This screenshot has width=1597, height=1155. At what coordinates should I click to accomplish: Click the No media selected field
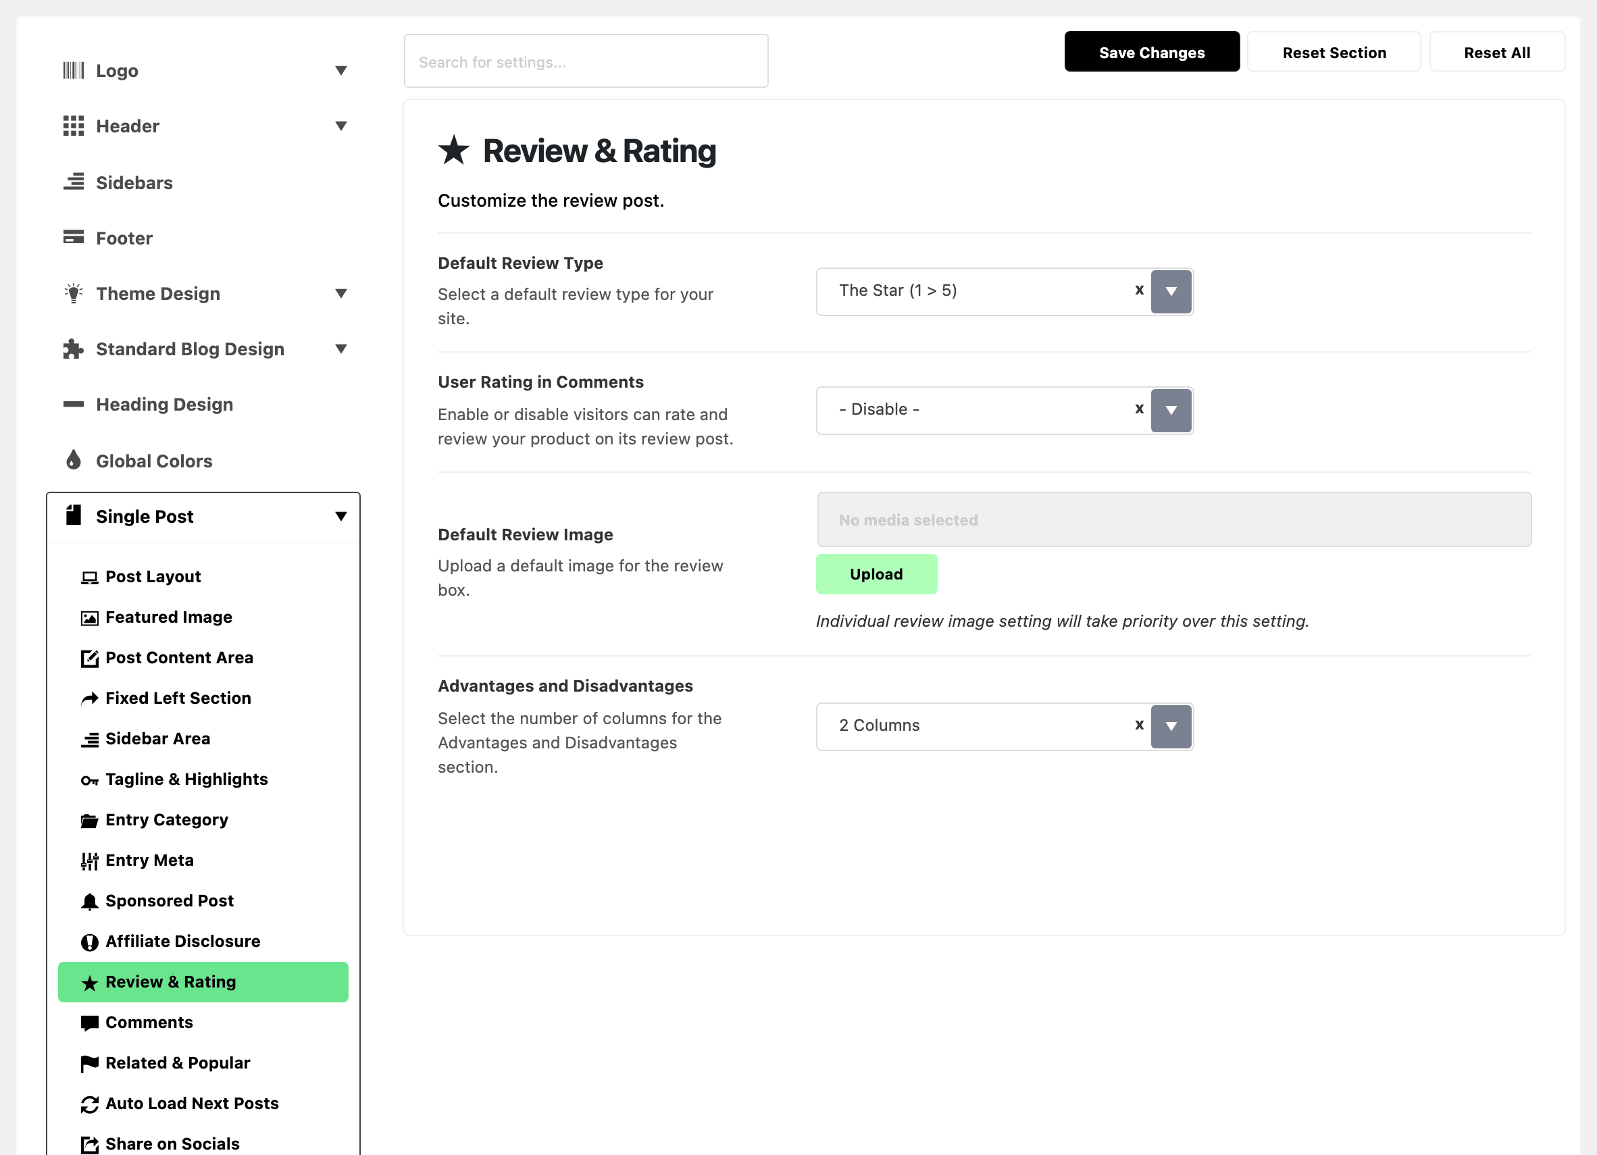1174,520
